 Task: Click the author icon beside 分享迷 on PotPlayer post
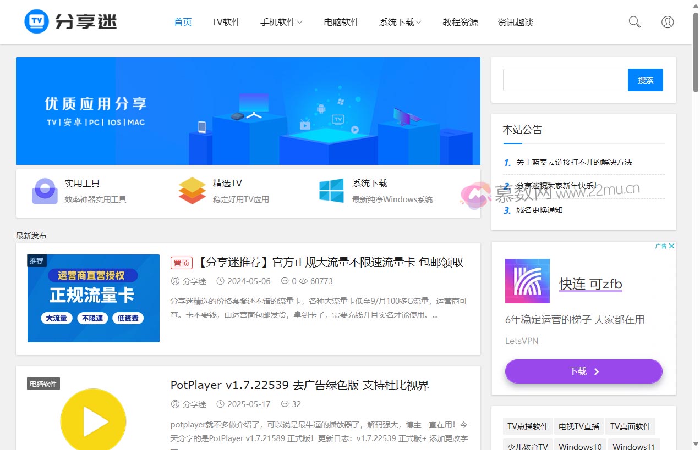click(174, 404)
